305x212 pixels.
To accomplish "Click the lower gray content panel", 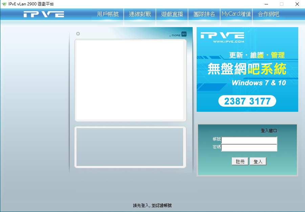I will [130, 147].
